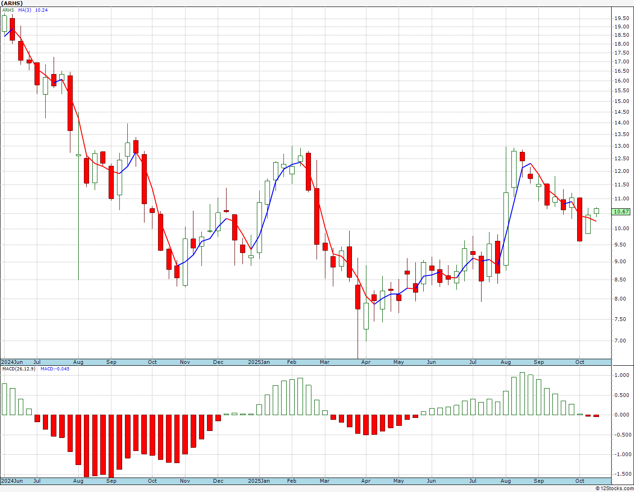Image resolution: width=634 pixels, height=492 pixels.
Task: Click the MACD:-0.045 value readout
Action: tap(55, 369)
